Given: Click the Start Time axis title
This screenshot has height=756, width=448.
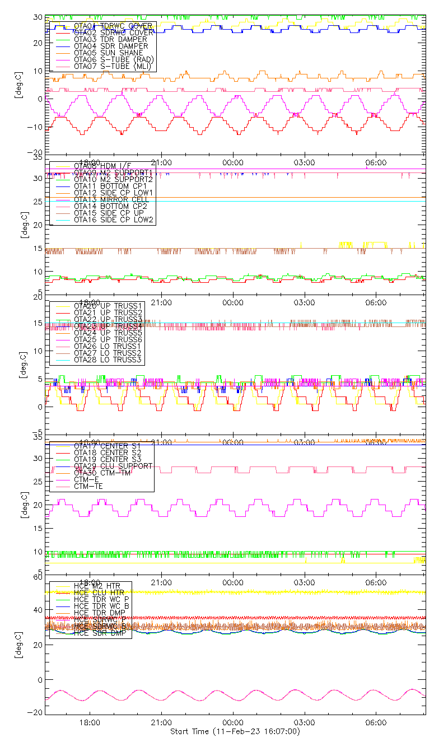Looking at the screenshot, I should pos(235,731).
